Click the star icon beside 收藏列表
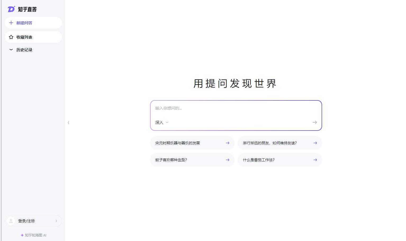406x241 pixels. tap(11, 37)
